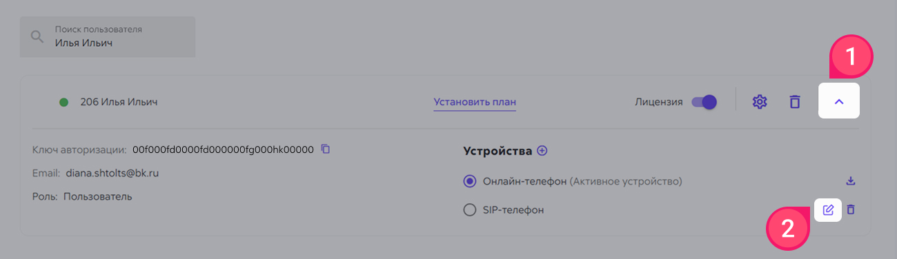Delete user Илья Ильич with trash icon
The width and height of the screenshot is (897, 259).
(x=795, y=102)
